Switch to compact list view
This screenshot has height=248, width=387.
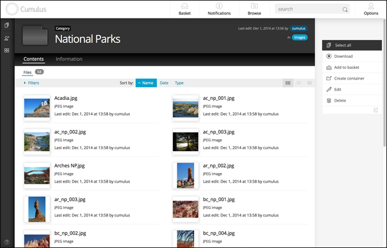tap(299, 83)
